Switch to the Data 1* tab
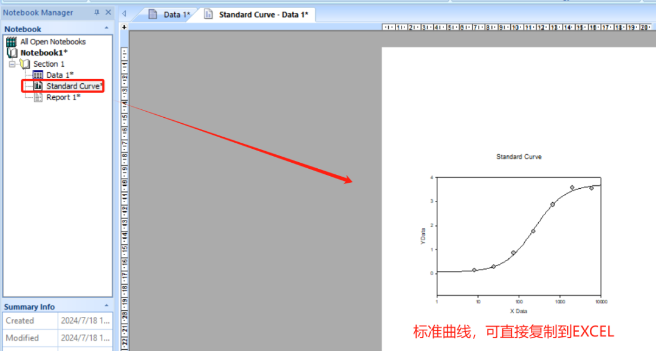The width and height of the screenshot is (656, 351). click(x=170, y=15)
